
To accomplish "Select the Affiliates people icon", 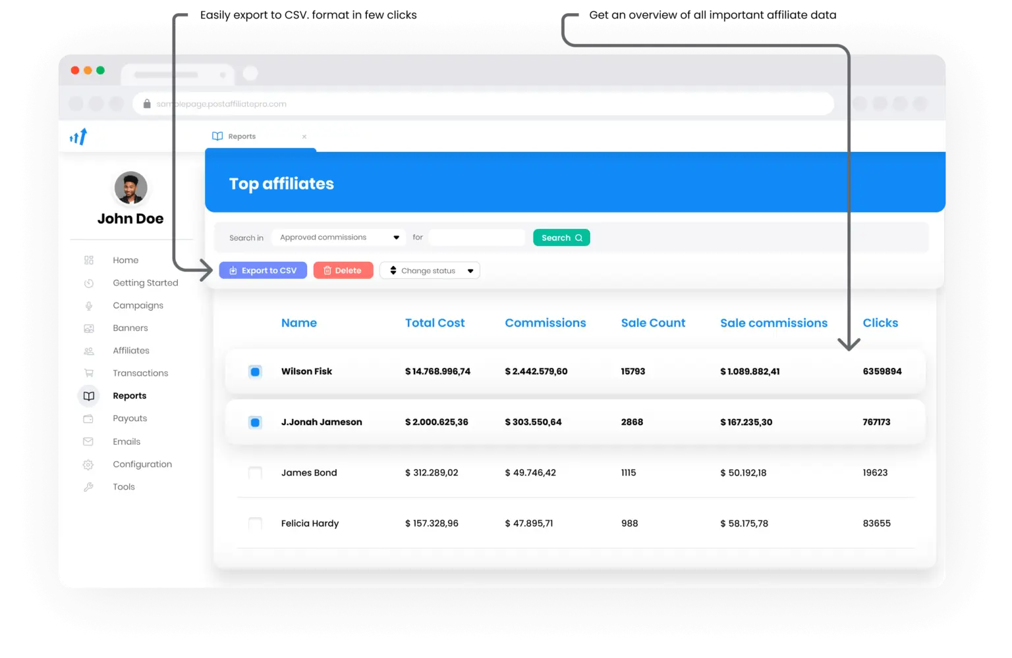I will coord(88,351).
